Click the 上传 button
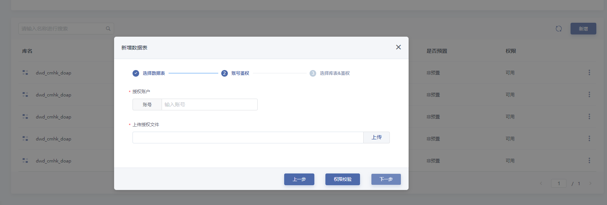This screenshot has height=205, width=607. click(377, 138)
